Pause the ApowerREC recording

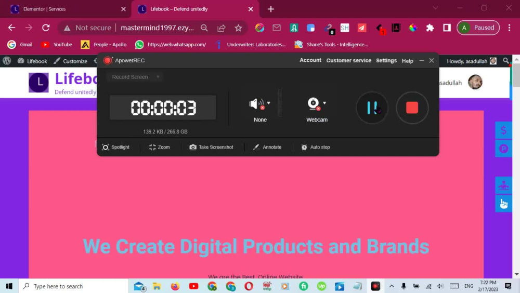click(372, 108)
